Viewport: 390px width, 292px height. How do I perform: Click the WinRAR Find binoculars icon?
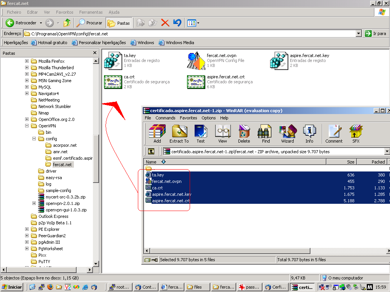tap(266, 133)
